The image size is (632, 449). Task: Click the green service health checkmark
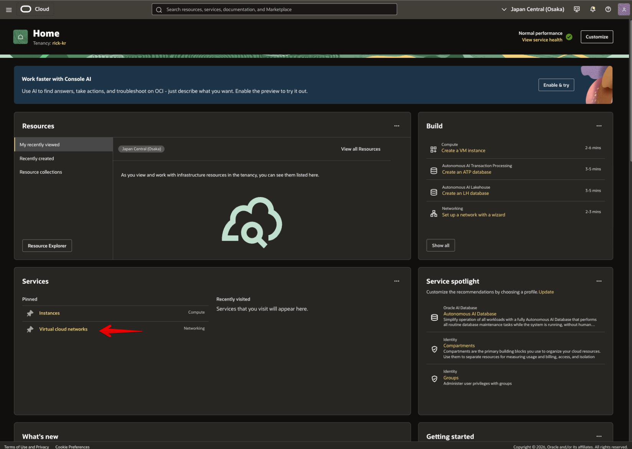click(569, 37)
